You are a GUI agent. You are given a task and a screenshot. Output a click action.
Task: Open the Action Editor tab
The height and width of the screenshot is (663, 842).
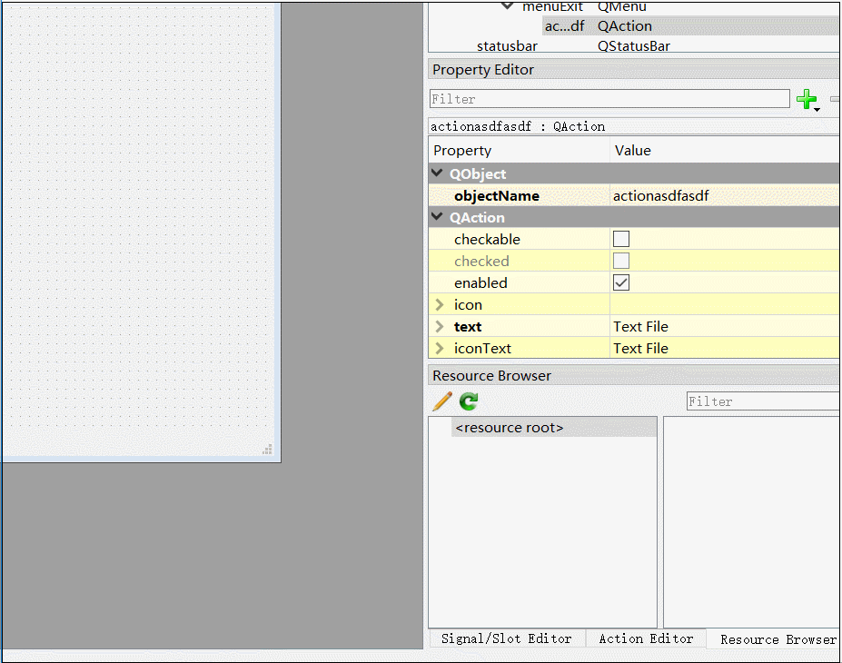645,638
